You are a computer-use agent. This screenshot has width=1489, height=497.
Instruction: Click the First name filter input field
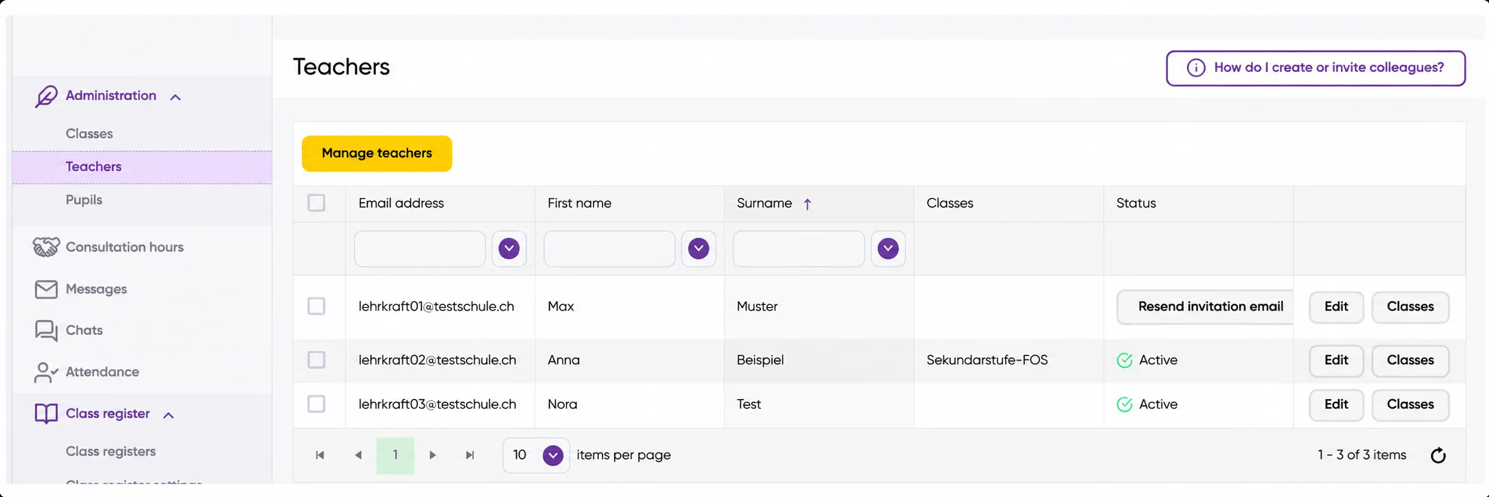[x=609, y=248]
